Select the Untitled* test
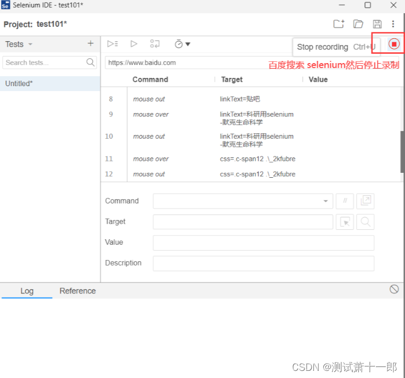405x378 pixels. click(50, 83)
